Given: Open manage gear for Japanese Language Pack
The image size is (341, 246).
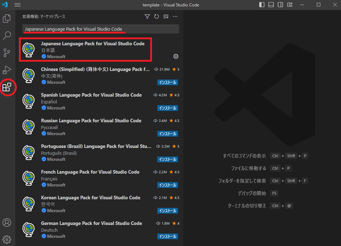Looking at the screenshot, I should click(176, 56).
